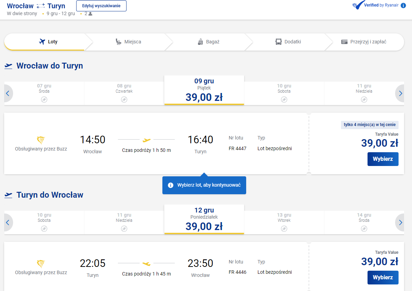The image size is (412, 291).
Task: Click the Edytuj wyszukiwanie button
Action: (x=101, y=6)
